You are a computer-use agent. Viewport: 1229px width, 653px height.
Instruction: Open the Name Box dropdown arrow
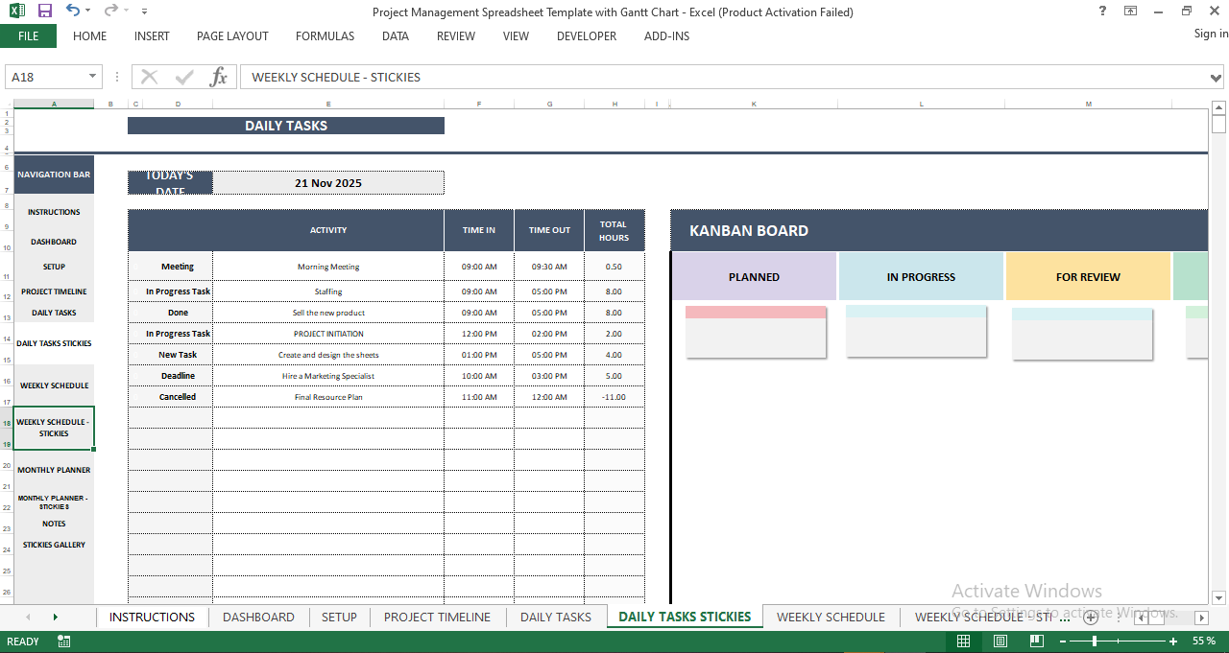pos(92,77)
